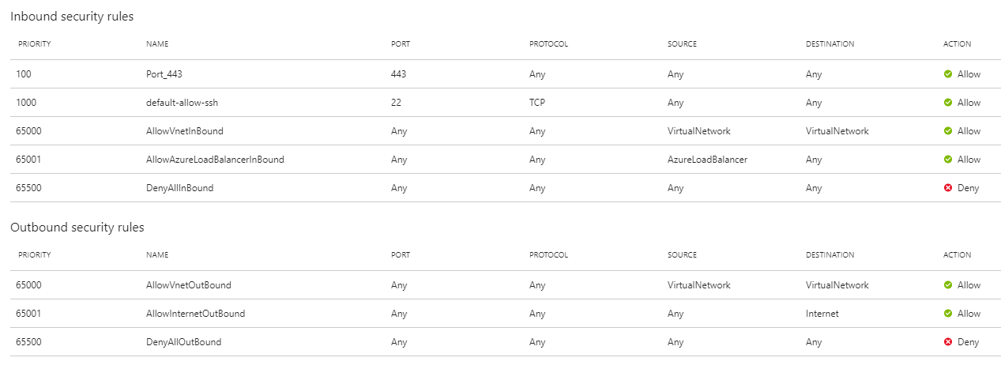Image resolution: width=1001 pixels, height=365 pixels.
Task: Click the outbound ACTION column header
Action: (956, 255)
